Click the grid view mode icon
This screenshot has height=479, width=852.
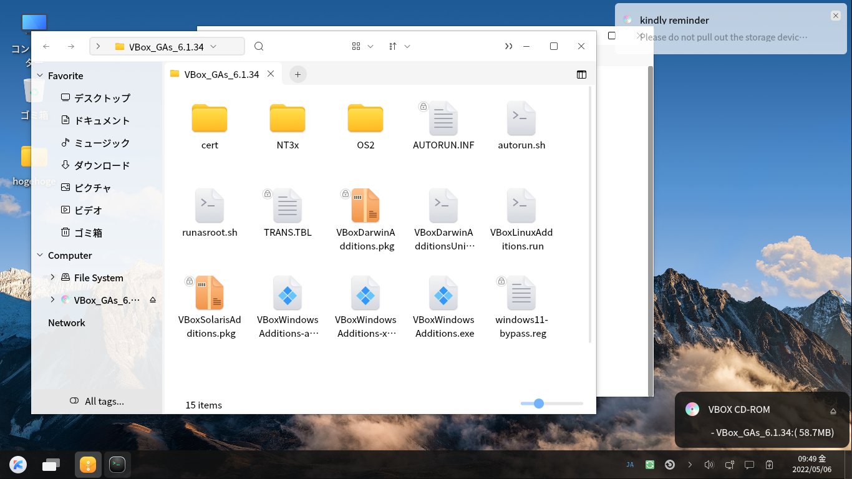tap(356, 46)
